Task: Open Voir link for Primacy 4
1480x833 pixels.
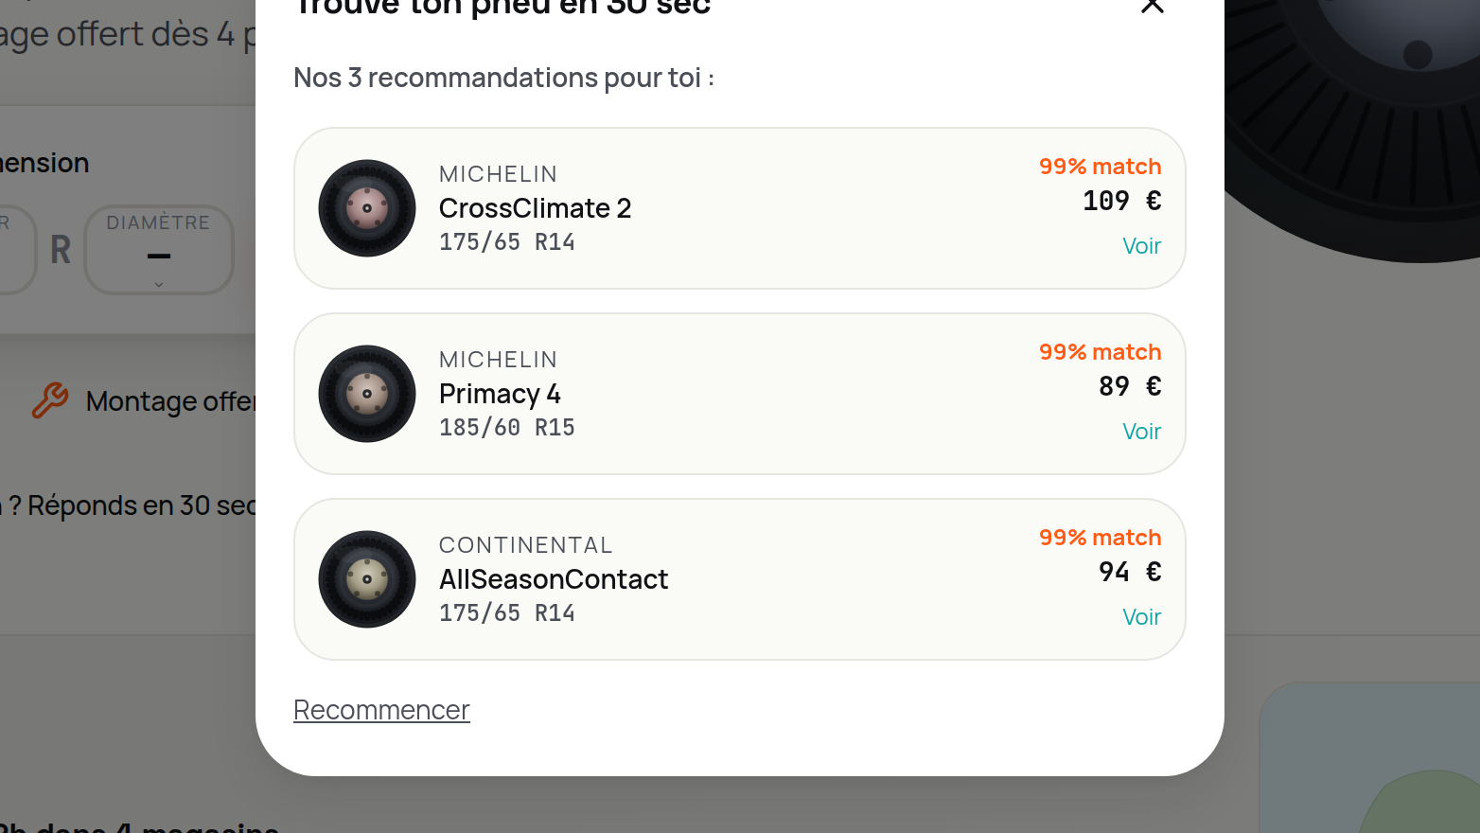Action: pyautogui.click(x=1141, y=432)
